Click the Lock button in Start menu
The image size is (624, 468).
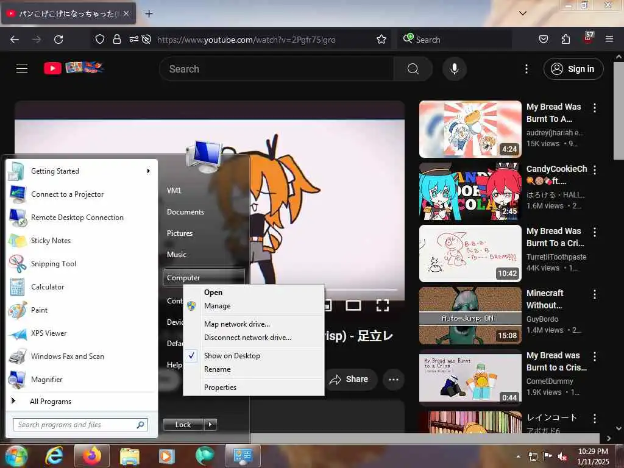coord(183,425)
